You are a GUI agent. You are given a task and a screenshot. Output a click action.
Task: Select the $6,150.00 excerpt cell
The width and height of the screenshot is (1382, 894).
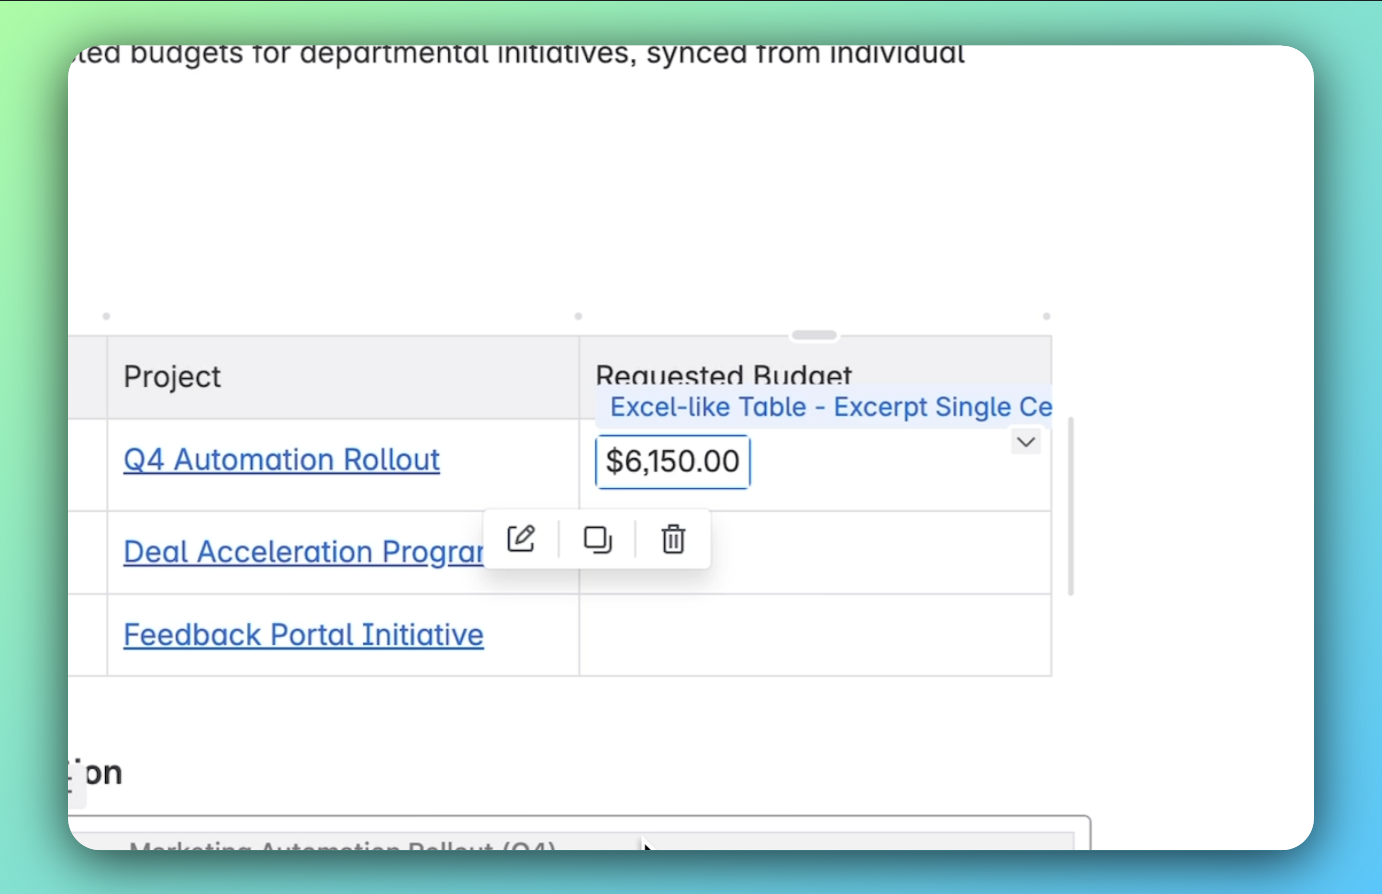tap(672, 462)
